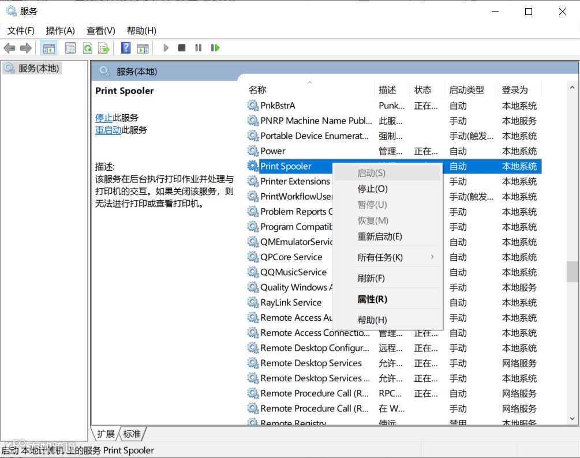This screenshot has height=458, width=580.
Task: Switch to the 标准 tab
Action: click(132, 434)
